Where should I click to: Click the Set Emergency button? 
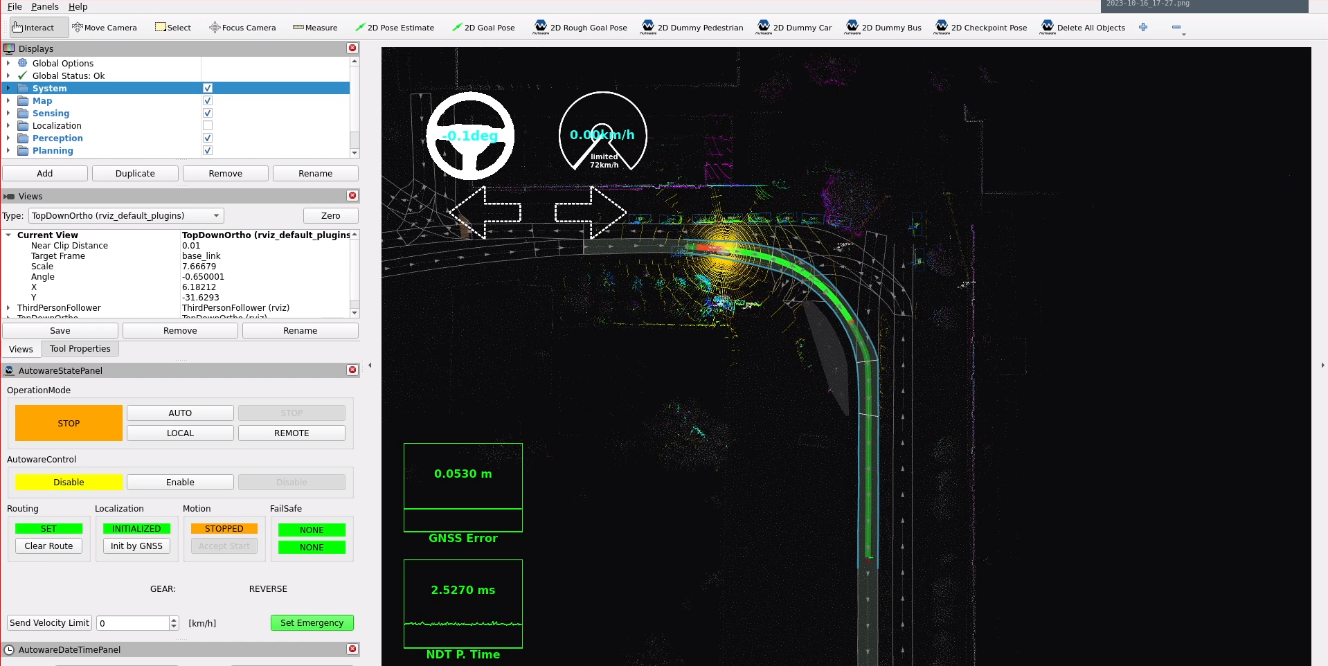312,623
